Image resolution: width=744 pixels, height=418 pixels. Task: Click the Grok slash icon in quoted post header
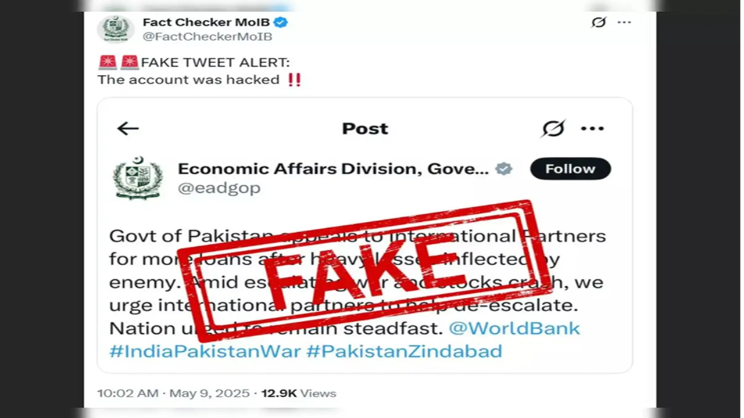(553, 128)
